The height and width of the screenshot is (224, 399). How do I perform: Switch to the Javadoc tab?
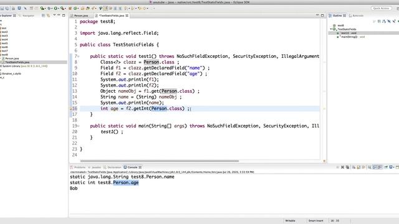94,167
